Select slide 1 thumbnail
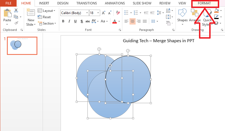 (x=22, y=46)
